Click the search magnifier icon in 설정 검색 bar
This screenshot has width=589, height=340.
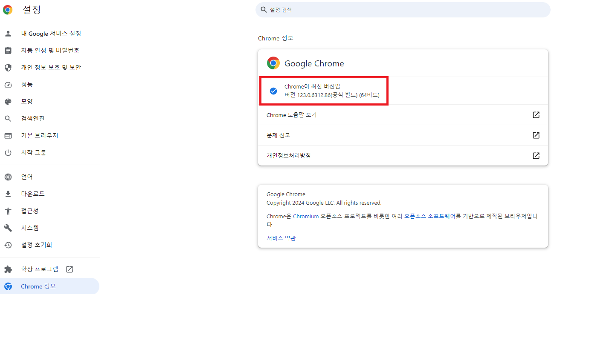tap(264, 9)
